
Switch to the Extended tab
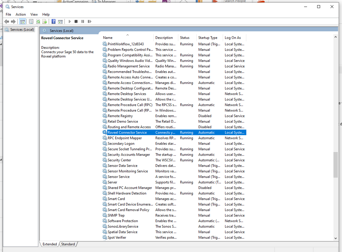click(x=50, y=244)
